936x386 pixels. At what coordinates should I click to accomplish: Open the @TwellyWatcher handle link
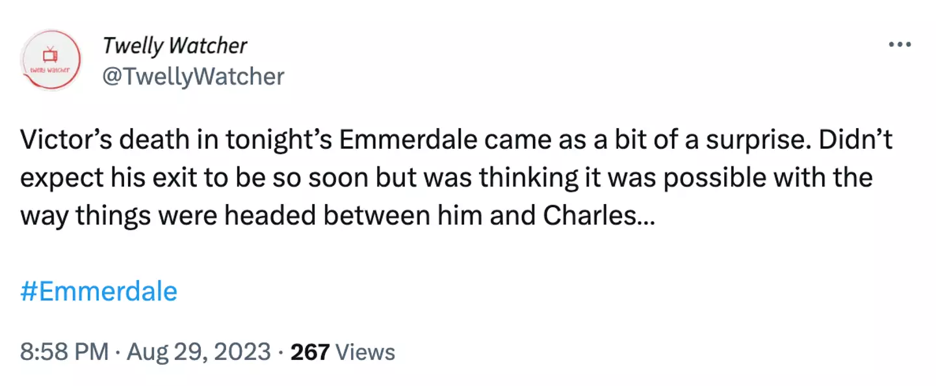[x=193, y=77]
